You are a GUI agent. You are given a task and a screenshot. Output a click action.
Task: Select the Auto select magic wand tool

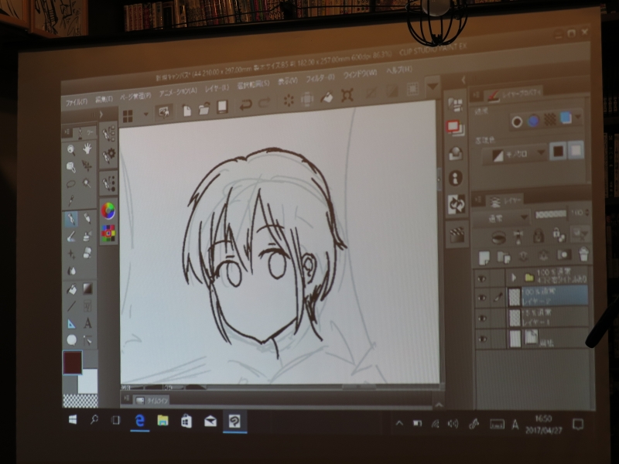[87, 183]
